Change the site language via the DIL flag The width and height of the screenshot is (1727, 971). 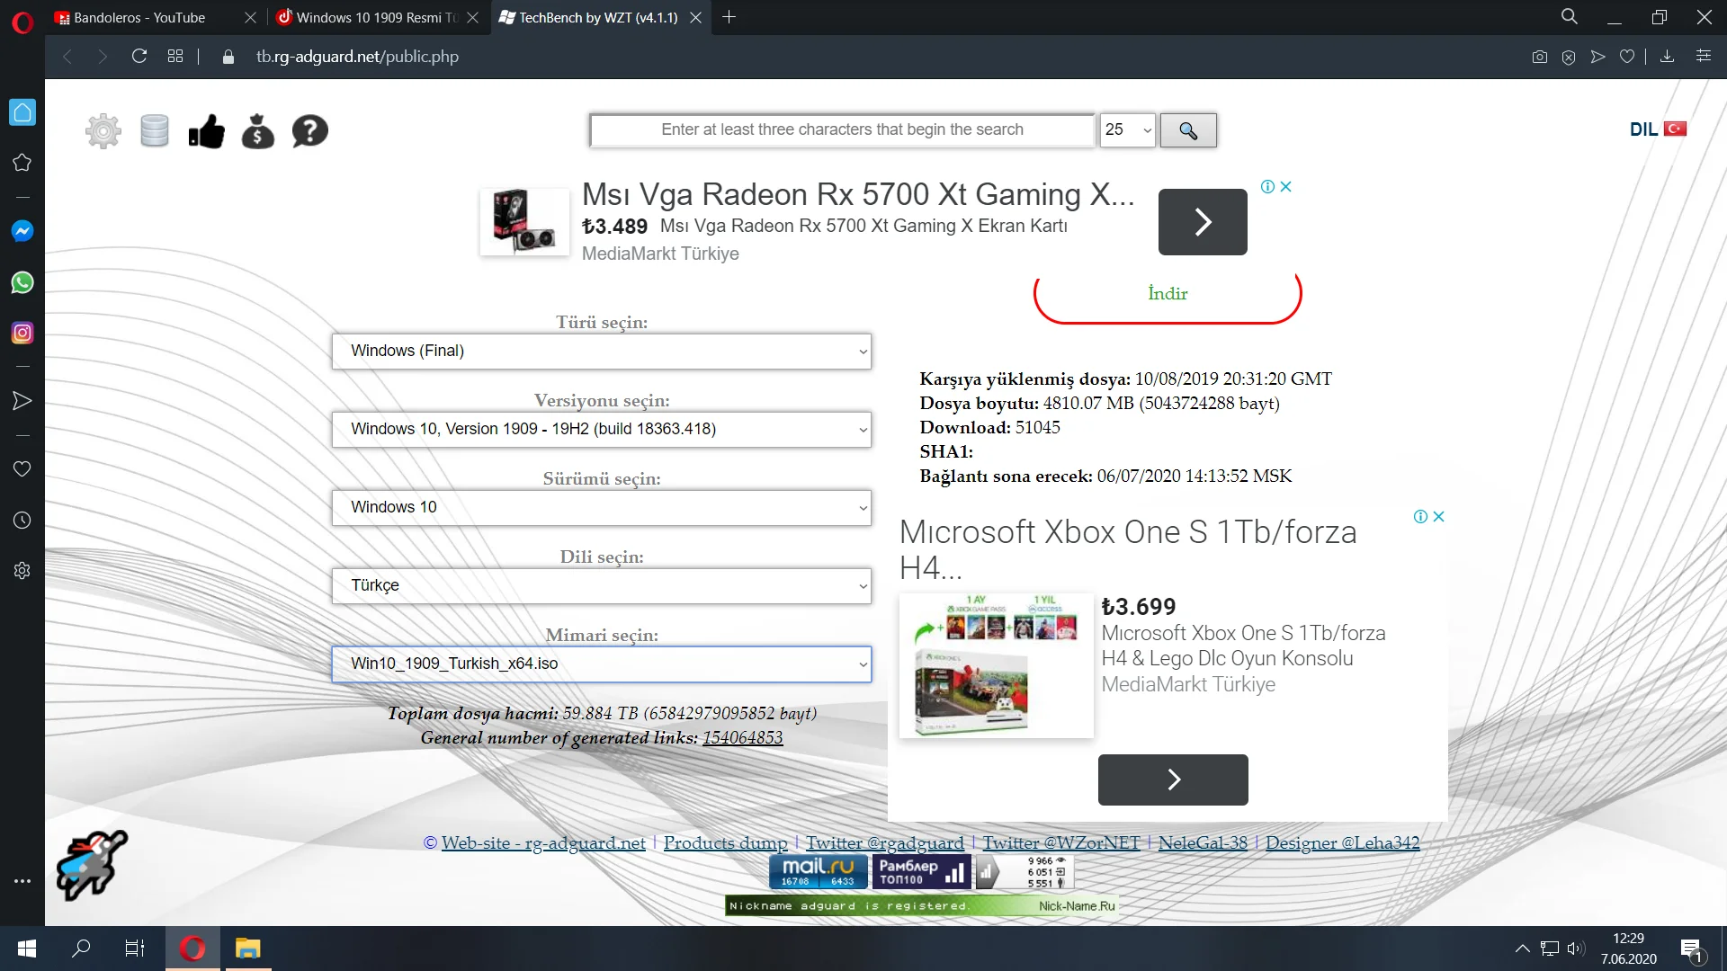(x=1674, y=128)
